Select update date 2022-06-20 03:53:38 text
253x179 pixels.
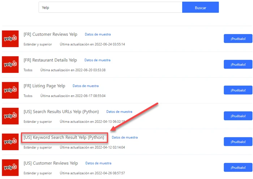point(90,70)
